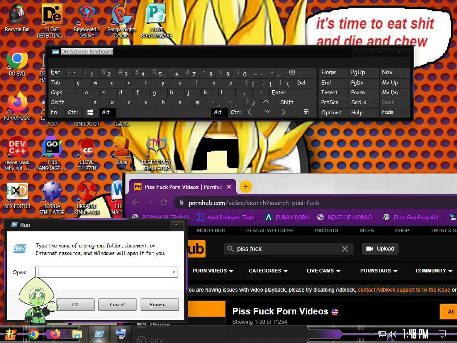Expand the CATEGORIES dropdown on the website
The image size is (457, 343).
click(x=268, y=271)
